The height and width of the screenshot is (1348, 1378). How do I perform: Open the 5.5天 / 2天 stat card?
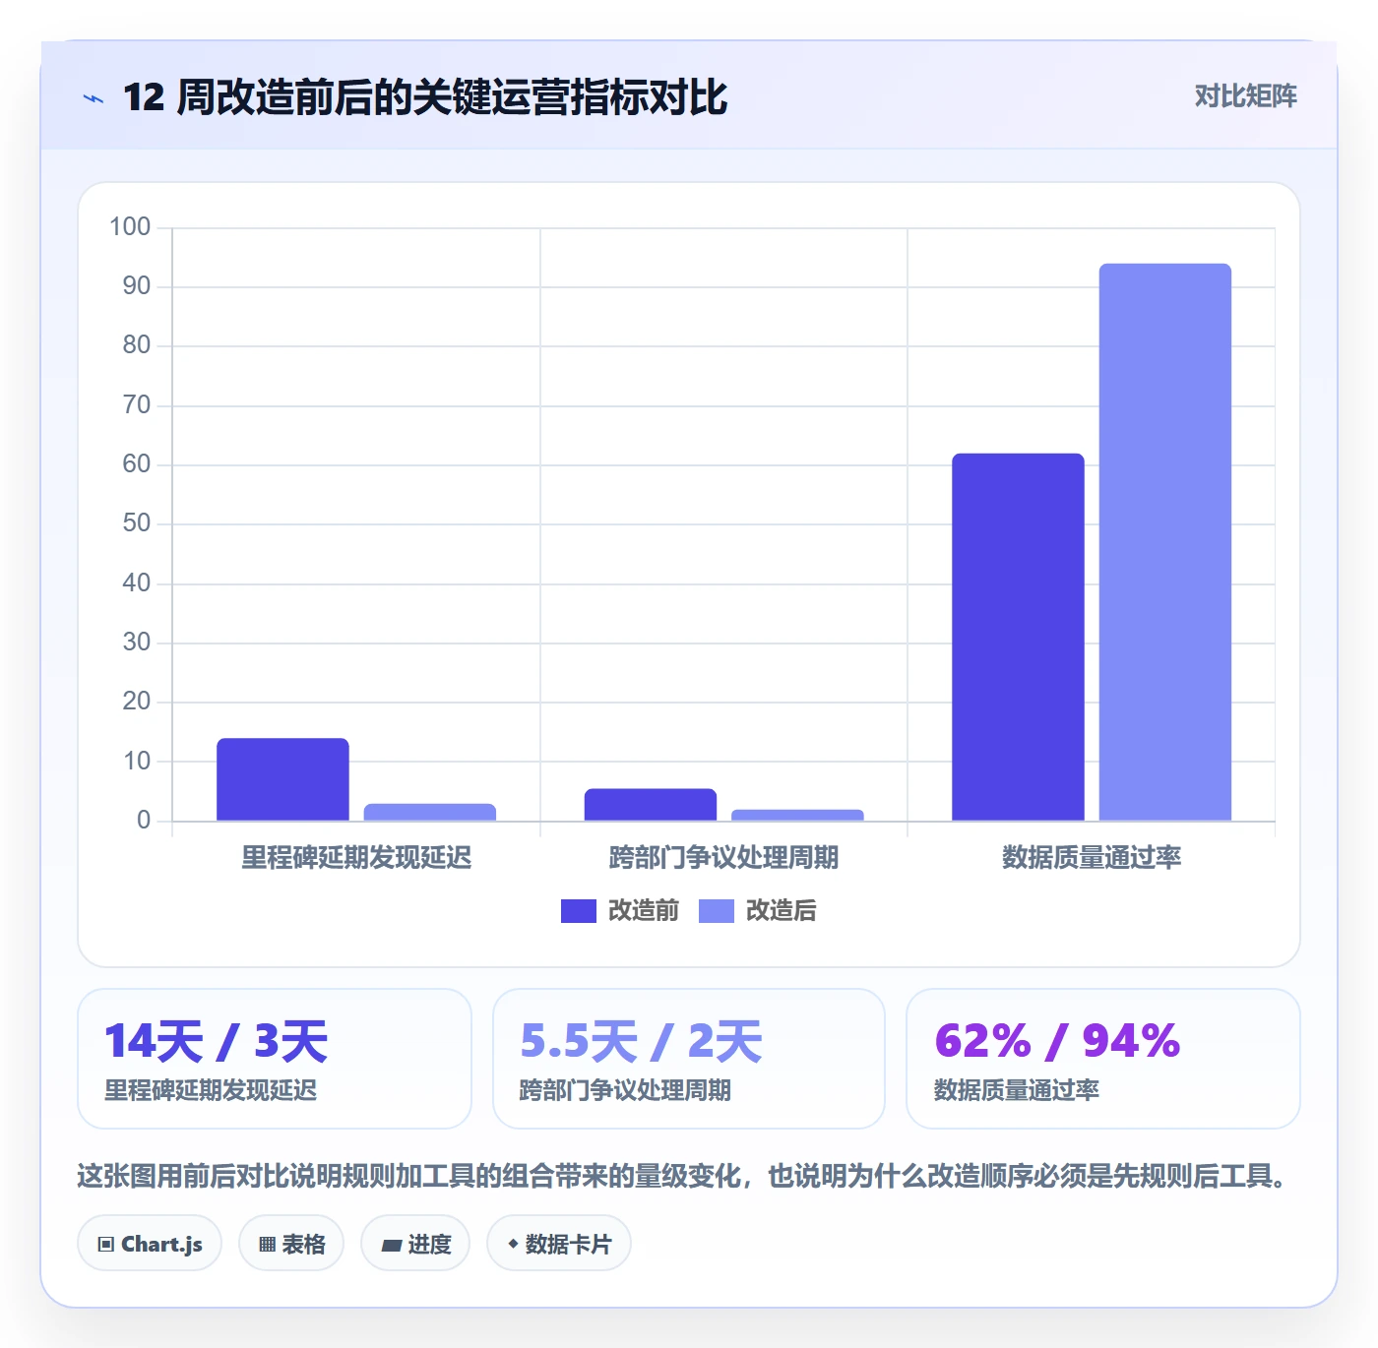click(x=689, y=1059)
